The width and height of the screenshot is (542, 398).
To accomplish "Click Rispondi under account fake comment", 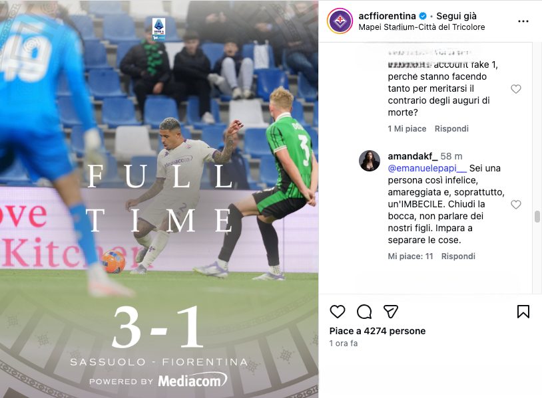I will point(451,129).
